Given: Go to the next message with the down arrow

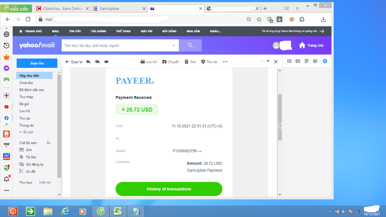Looking at the screenshot, I should 268,61.
